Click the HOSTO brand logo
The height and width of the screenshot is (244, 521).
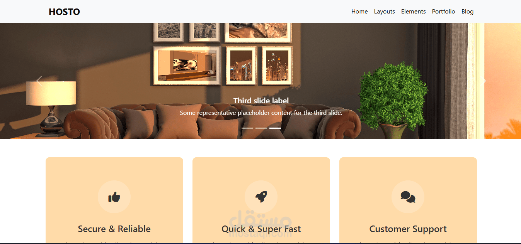pyautogui.click(x=64, y=12)
